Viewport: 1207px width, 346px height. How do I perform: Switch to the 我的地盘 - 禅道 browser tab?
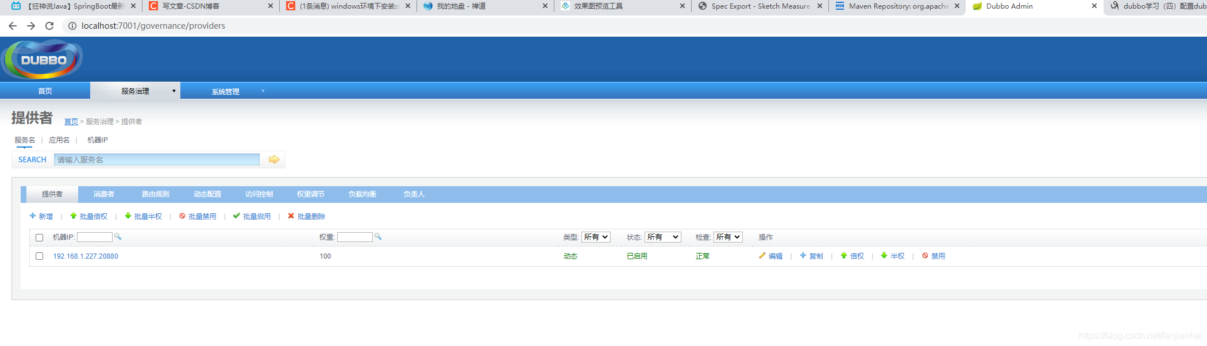pyautogui.click(x=485, y=6)
